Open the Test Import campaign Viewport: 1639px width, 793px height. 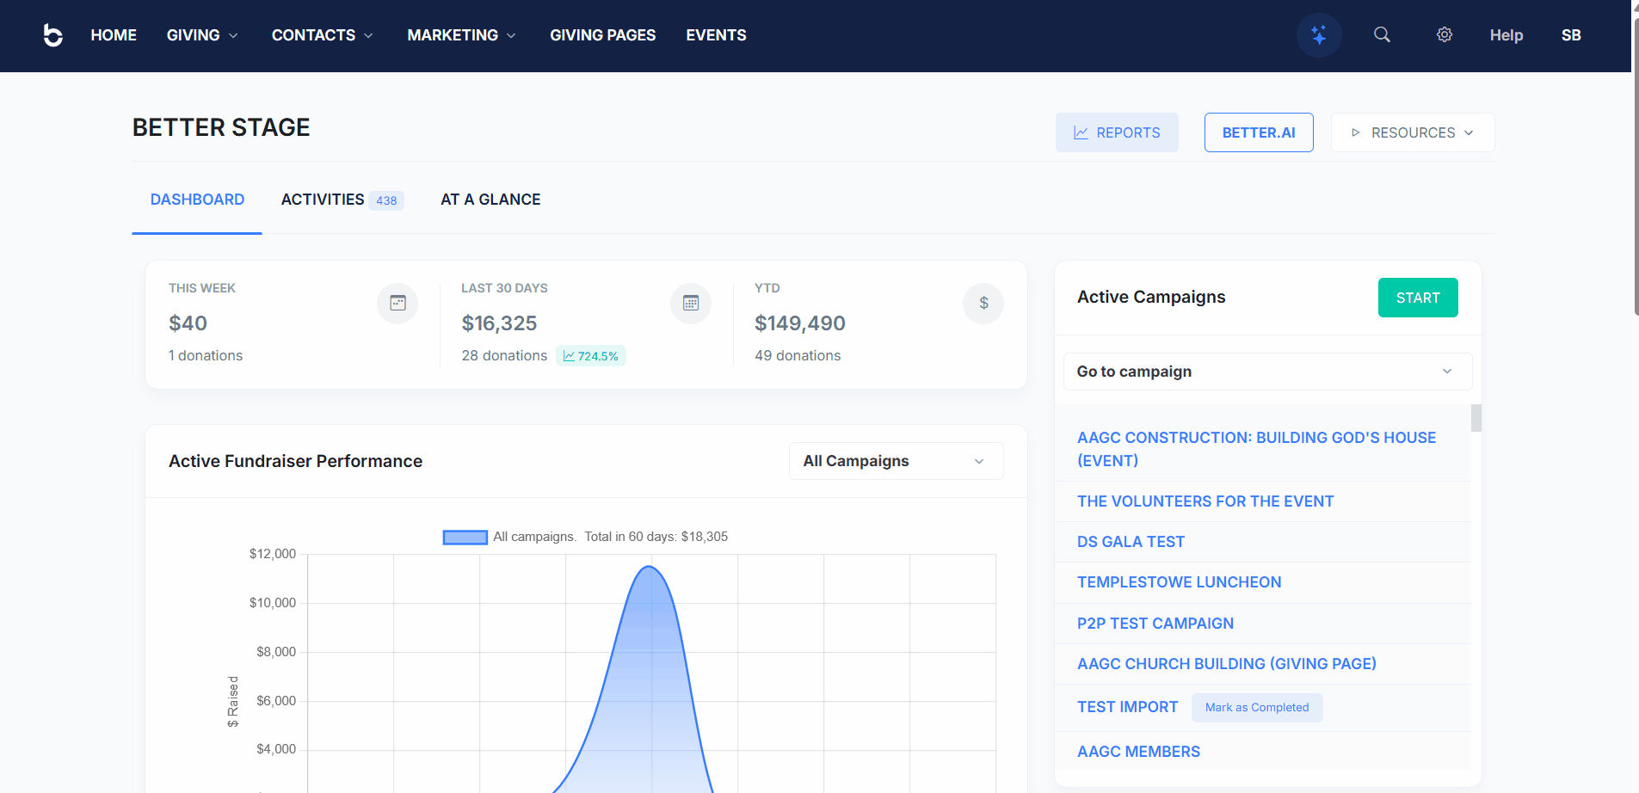point(1127,707)
